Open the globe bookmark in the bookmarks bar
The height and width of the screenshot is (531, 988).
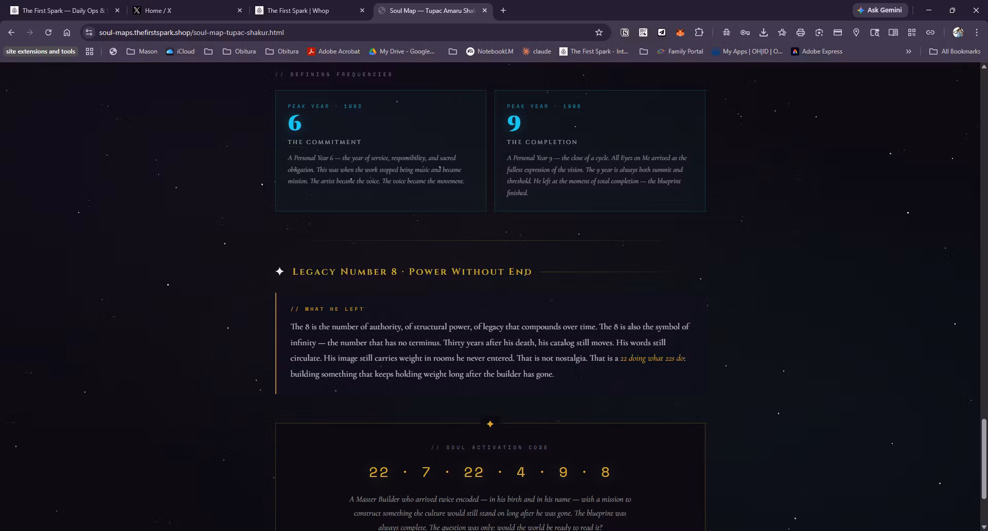[x=113, y=51]
